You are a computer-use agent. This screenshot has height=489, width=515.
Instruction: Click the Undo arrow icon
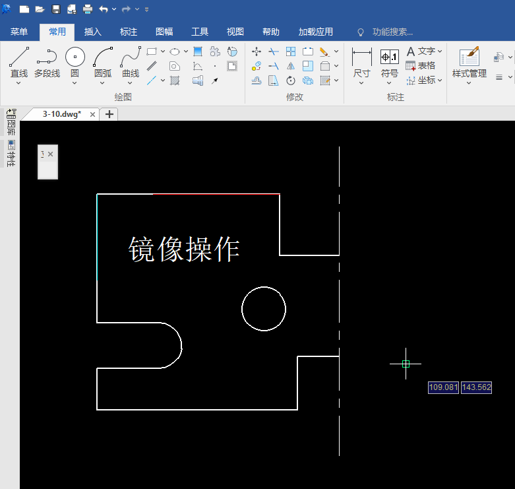104,9
